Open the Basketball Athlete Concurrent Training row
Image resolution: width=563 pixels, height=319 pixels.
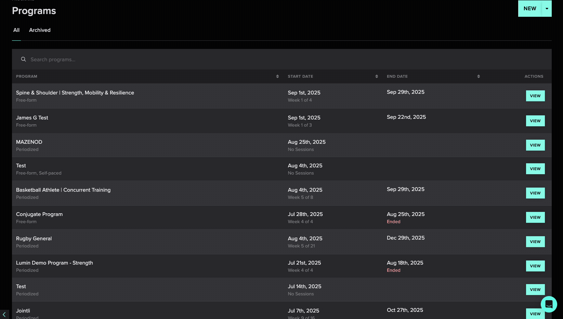click(63, 190)
